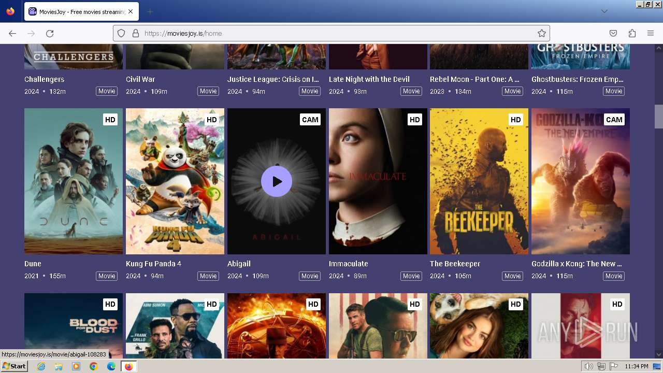Click the Immaculate title link
Image resolution: width=663 pixels, height=373 pixels.
(x=349, y=264)
